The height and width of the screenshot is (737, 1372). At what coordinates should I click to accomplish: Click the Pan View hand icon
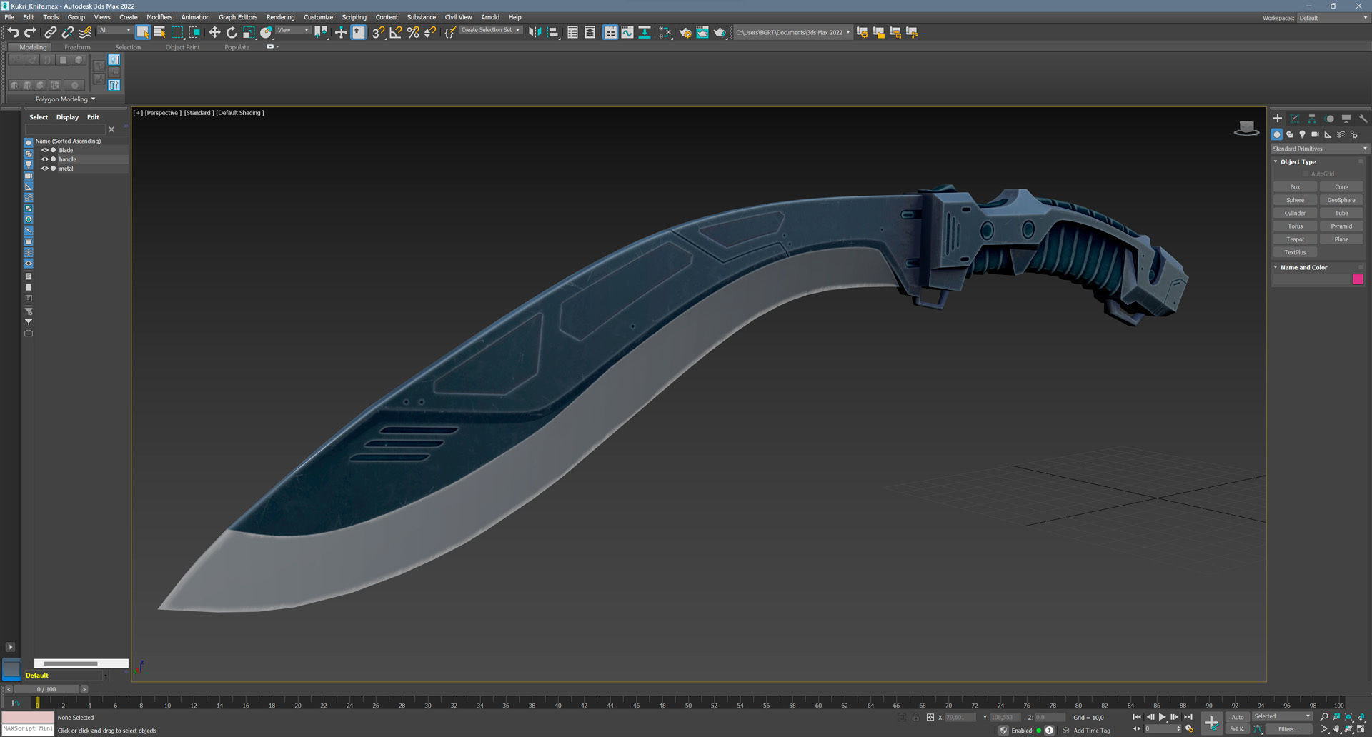[1336, 729]
